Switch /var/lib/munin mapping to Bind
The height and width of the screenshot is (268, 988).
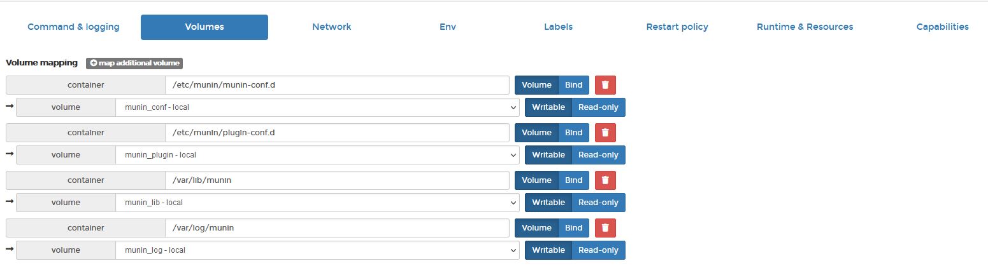[x=573, y=180]
